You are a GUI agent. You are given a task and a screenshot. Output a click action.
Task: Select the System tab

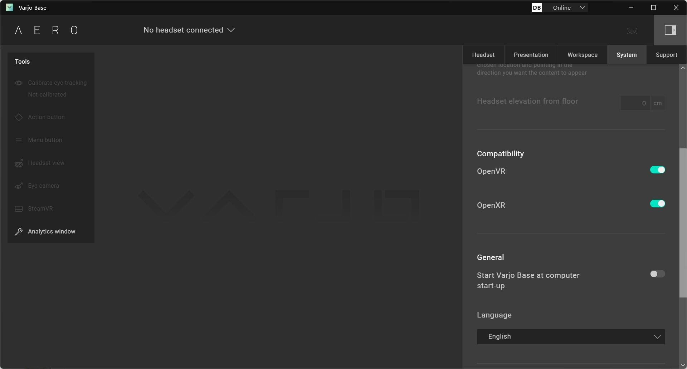click(x=627, y=55)
